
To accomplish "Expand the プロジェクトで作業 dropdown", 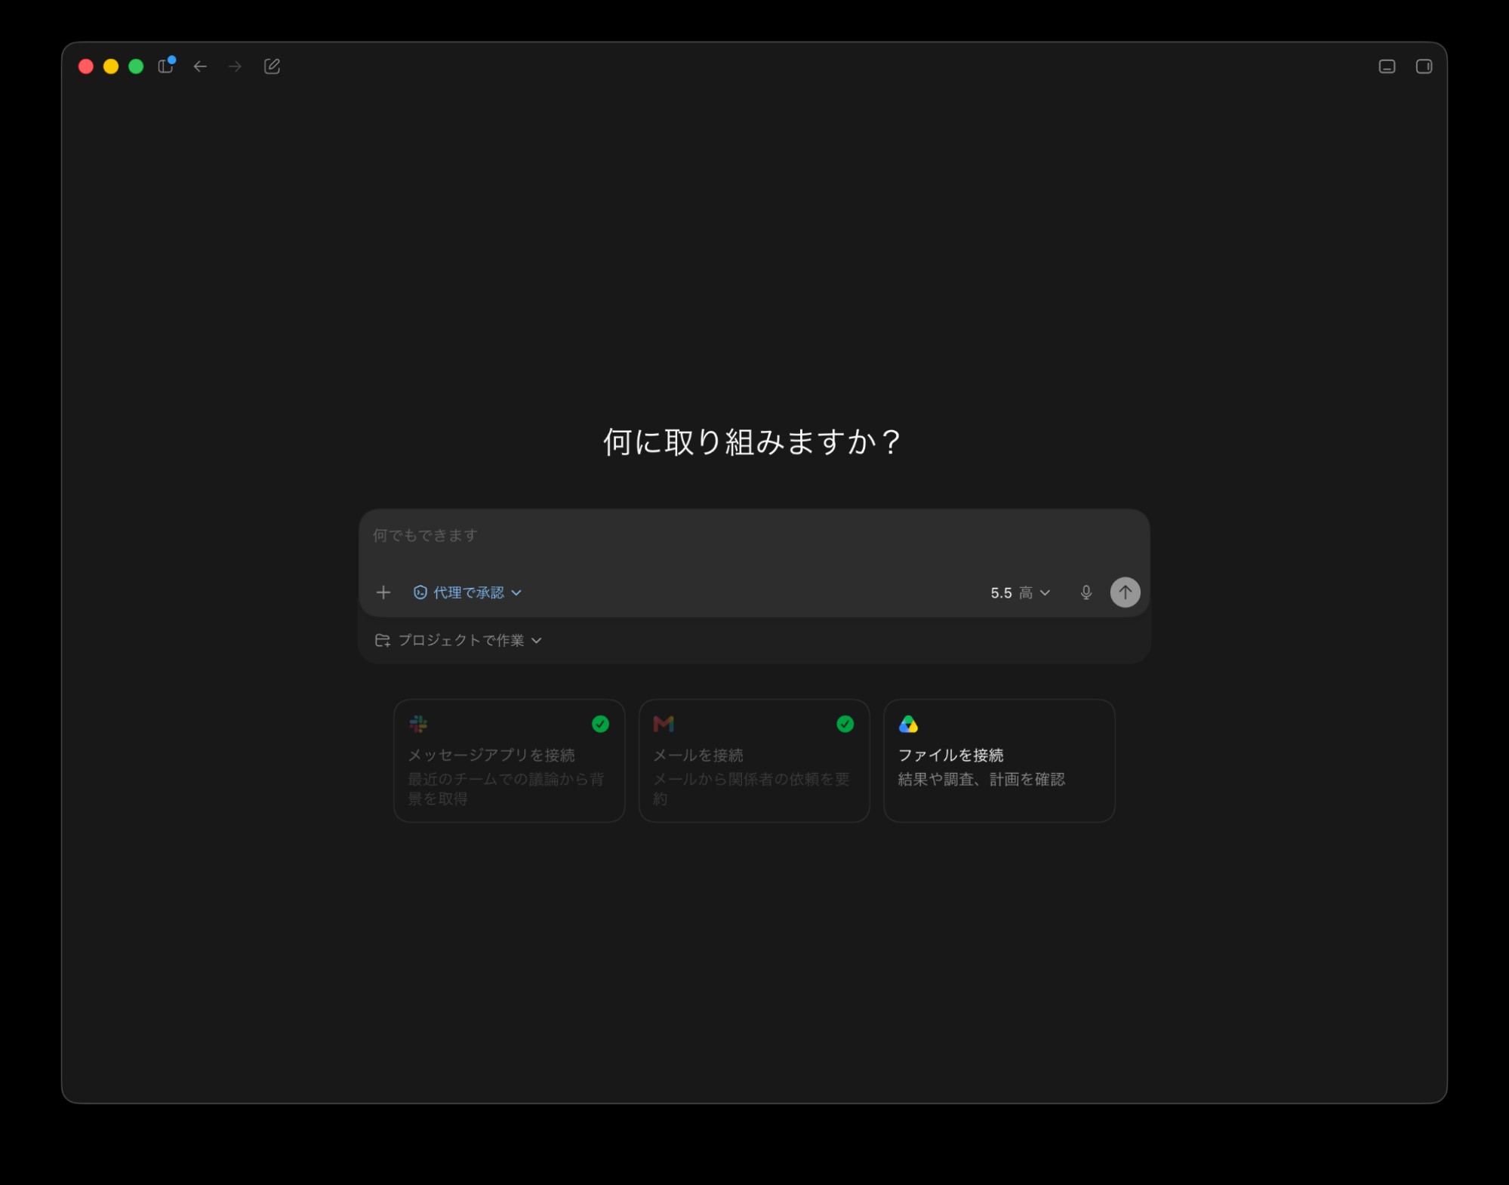I will coord(459,640).
